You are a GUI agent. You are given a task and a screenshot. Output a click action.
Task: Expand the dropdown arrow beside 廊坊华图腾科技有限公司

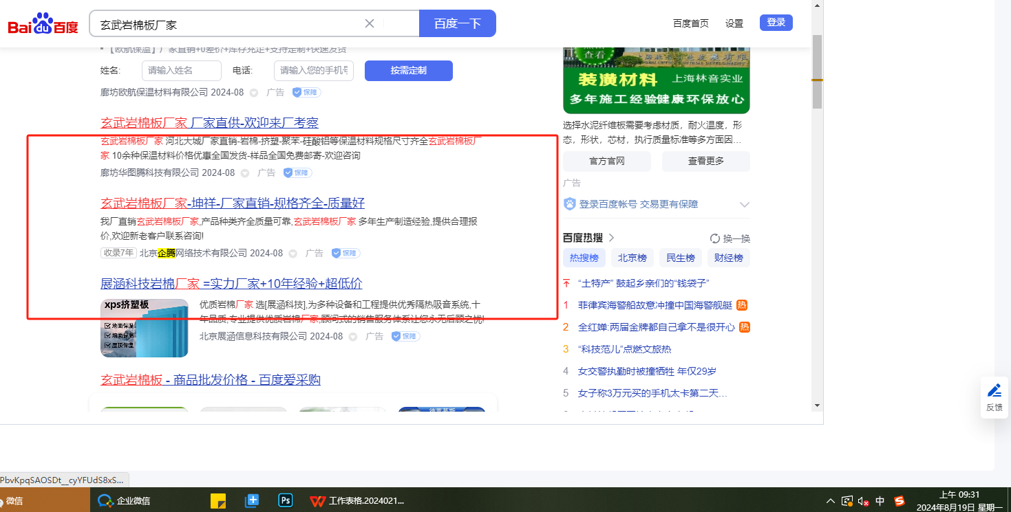[244, 173]
